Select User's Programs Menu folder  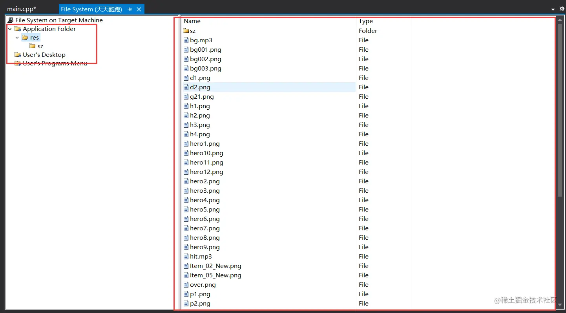[55, 63]
